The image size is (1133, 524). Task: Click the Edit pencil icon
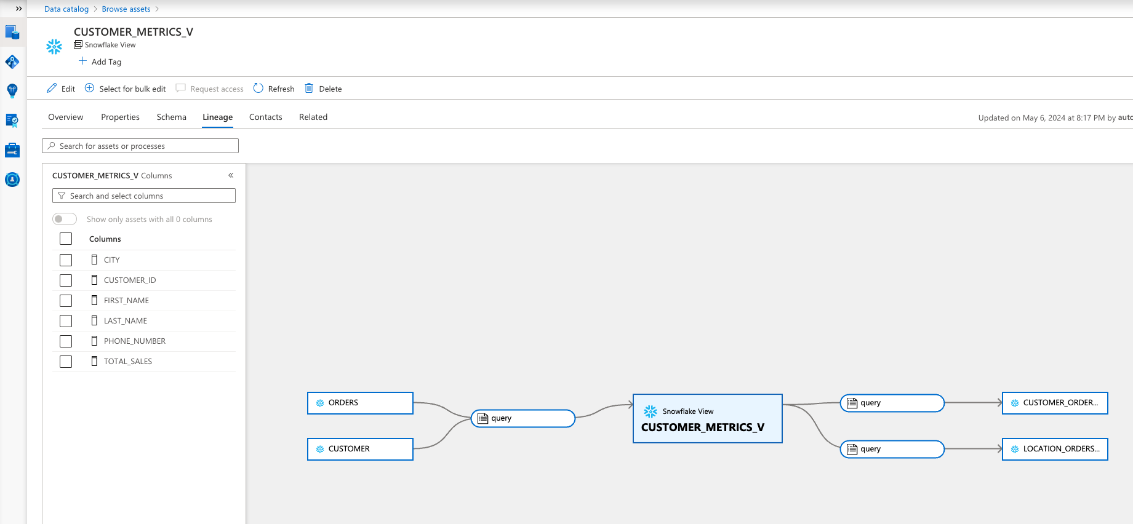click(52, 89)
